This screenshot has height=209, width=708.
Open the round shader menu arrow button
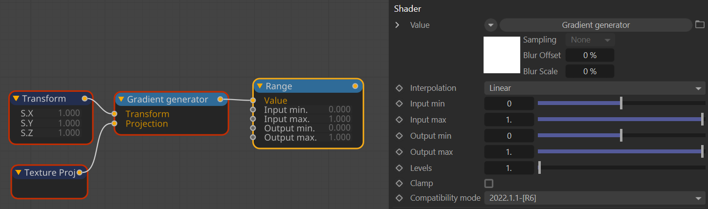point(490,25)
